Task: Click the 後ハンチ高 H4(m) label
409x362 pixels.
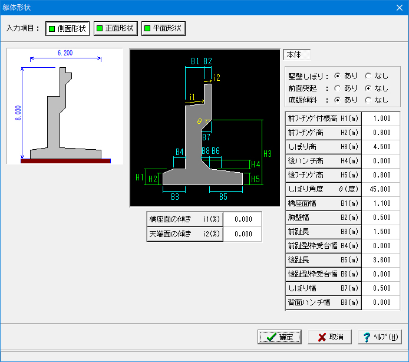Action: (x=324, y=161)
